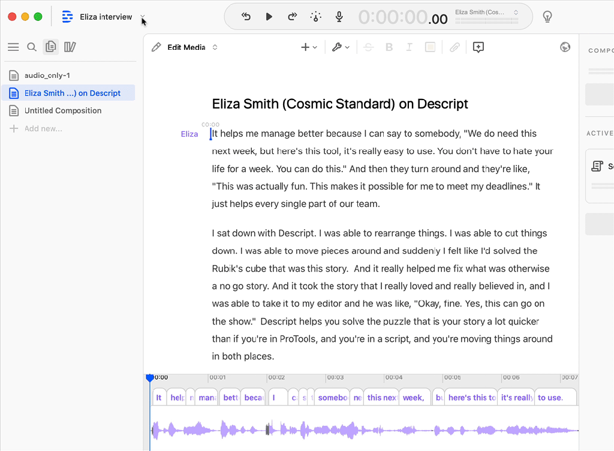Image resolution: width=614 pixels, height=451 pixels.
Task: Start recording with the microphone icon
Action: pos(339,16)
